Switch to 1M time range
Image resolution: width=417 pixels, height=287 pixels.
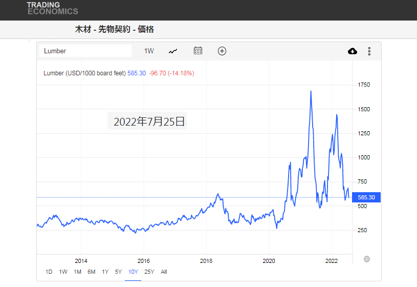pos(77,272)
